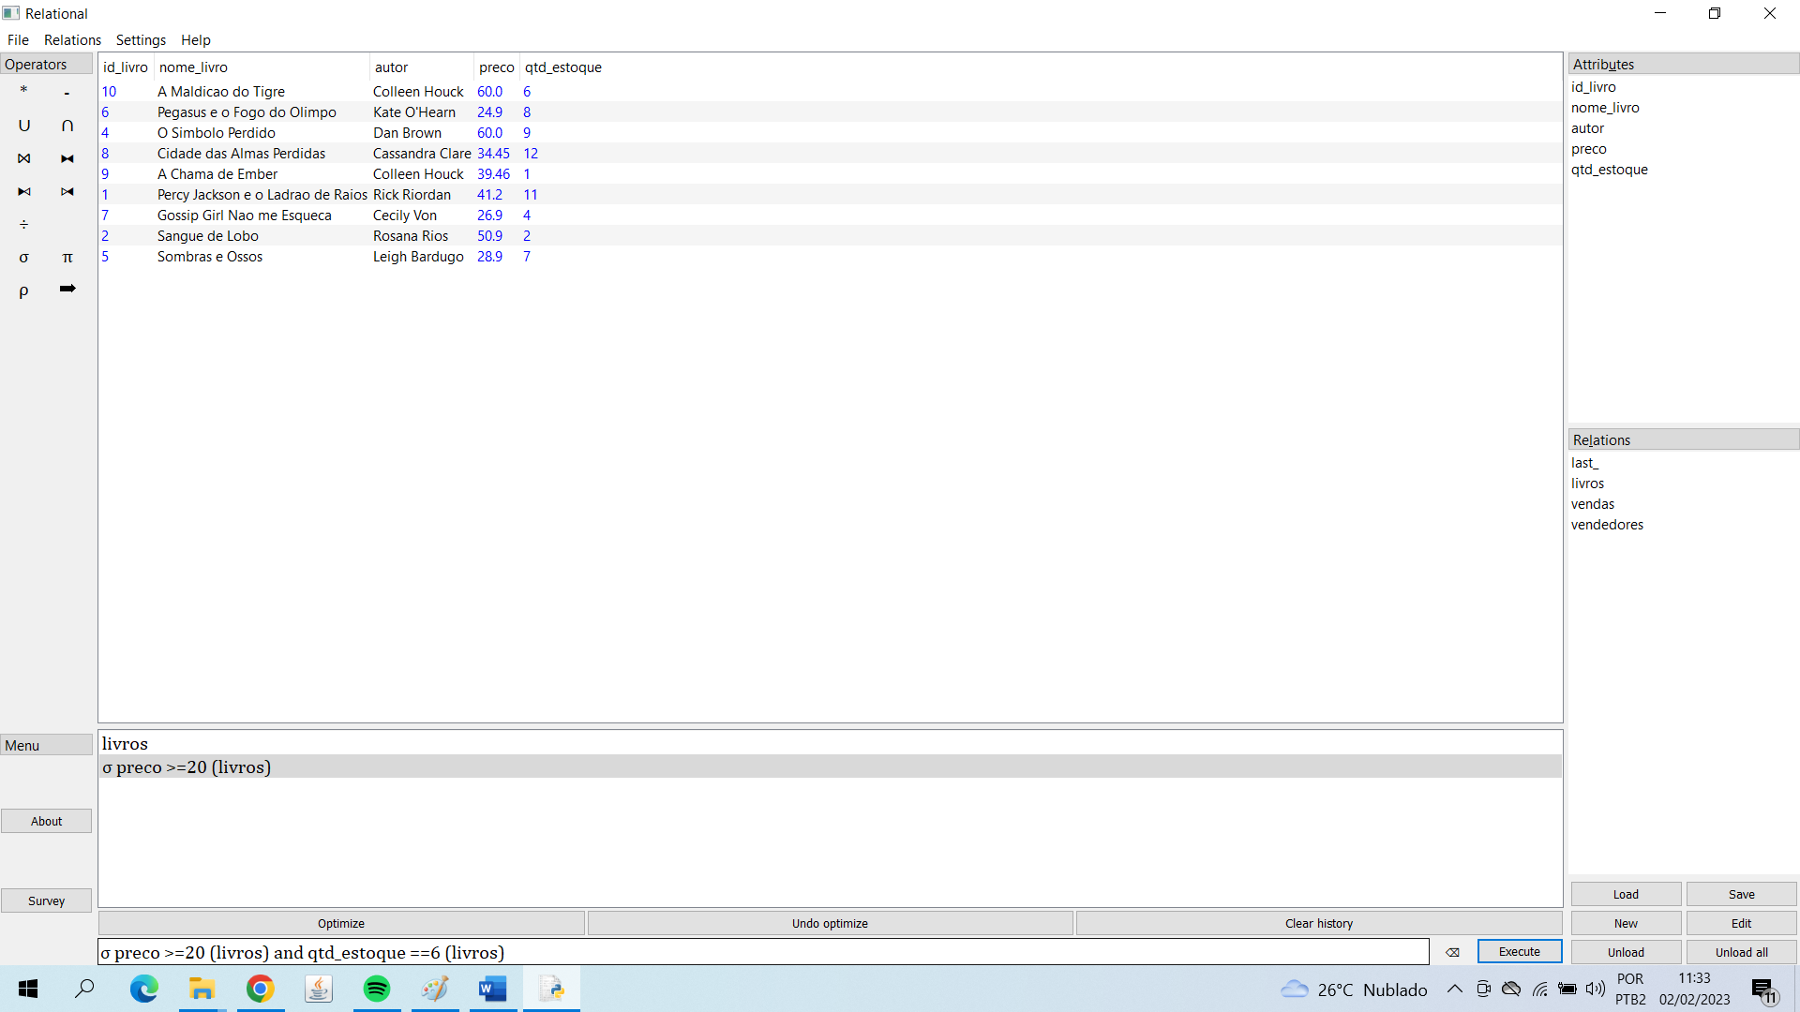The image size is (1800, 1012).
Task: Insert the filled bowtie join operator
Action: [67, 158]
